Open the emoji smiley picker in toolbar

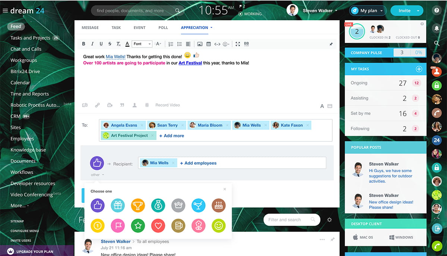[x=225, y=44]
